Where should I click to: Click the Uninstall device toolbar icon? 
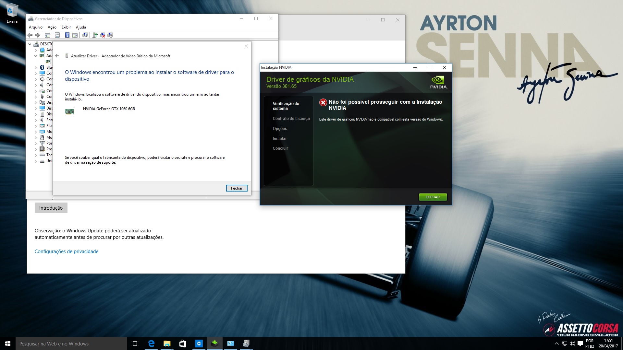[x=103, y=35]
